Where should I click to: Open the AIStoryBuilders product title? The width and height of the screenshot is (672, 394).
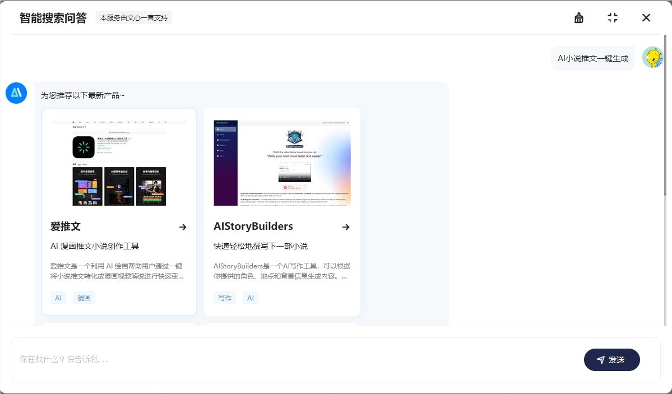point(253,226)
